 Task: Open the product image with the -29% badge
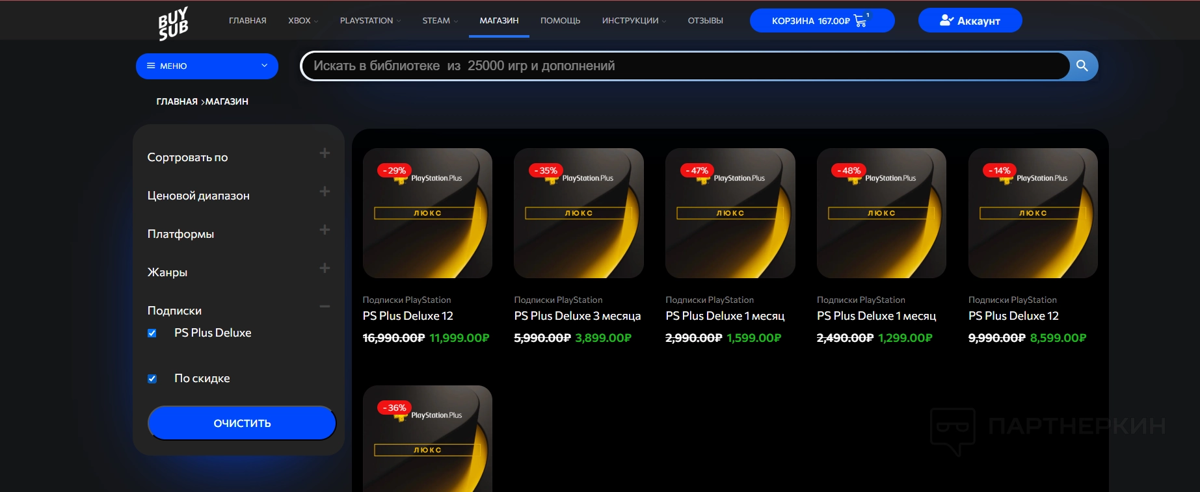427,213
